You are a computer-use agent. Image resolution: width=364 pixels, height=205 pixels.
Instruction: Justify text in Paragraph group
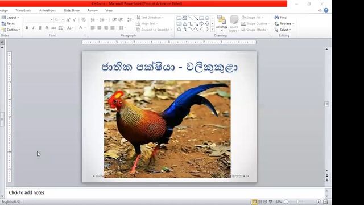pos(113,28)
